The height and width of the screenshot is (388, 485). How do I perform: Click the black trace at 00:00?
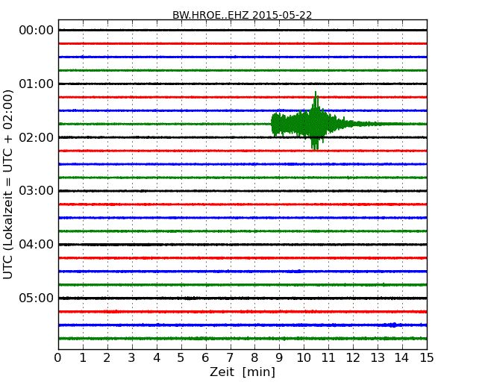point(242,31)
